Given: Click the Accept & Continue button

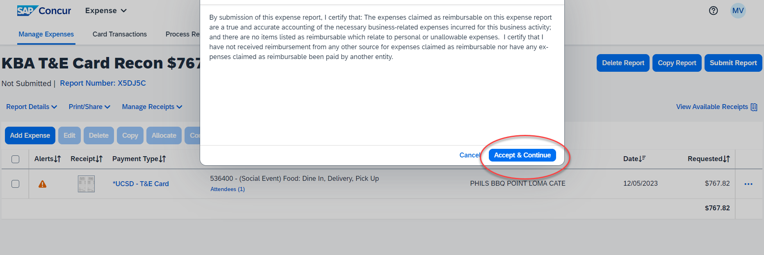Looking at the screenshot, I should point(522,155).
